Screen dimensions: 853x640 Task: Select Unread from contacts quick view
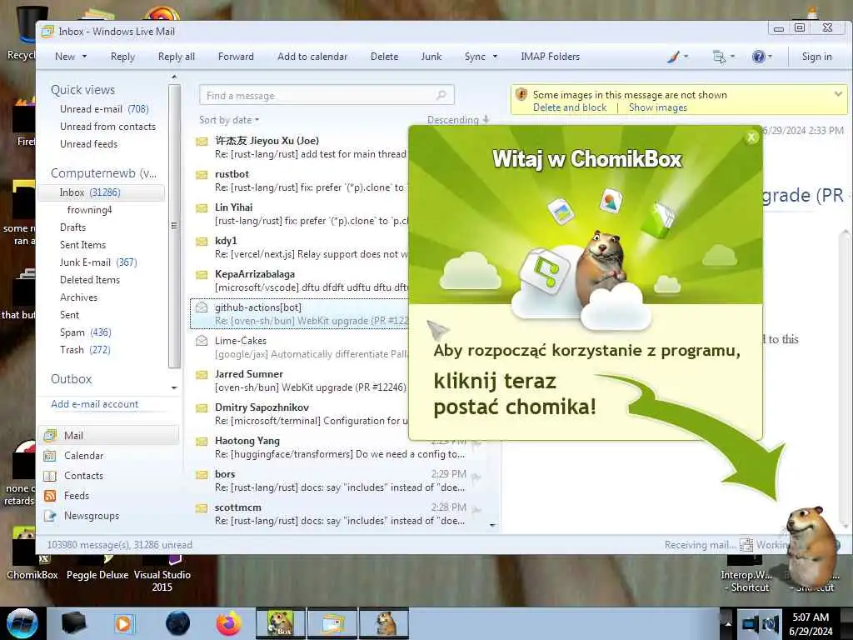(x=107, y=127)
